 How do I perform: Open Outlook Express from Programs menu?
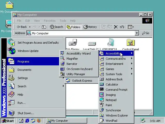click(82, 81)
